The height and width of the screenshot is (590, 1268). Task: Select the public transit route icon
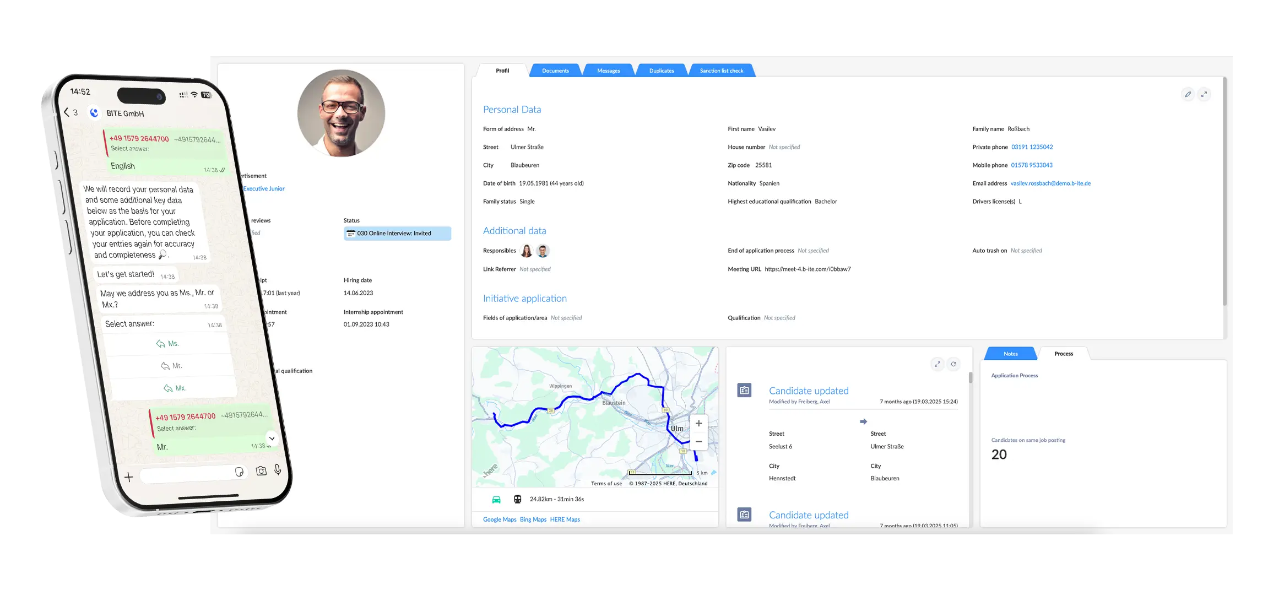pos(517,499)
